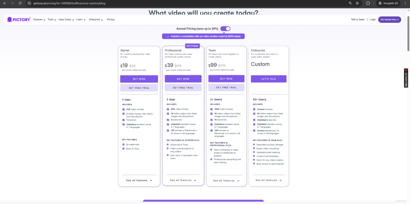Click the Most Popular badge on Professional
410x204 pixels.
pos(193,46)
